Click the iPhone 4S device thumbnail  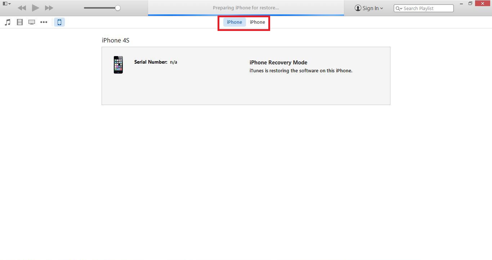(x=118, y=65)
